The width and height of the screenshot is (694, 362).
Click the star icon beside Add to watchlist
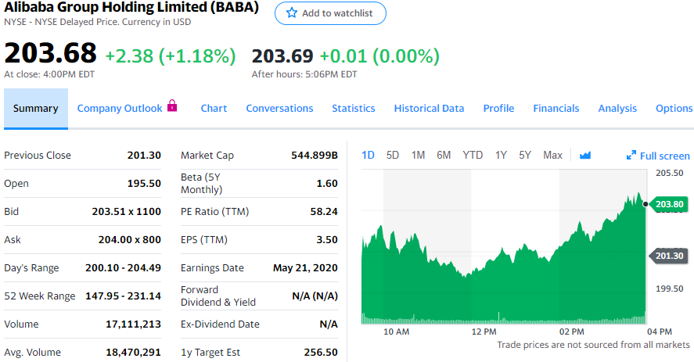[292, 13]
